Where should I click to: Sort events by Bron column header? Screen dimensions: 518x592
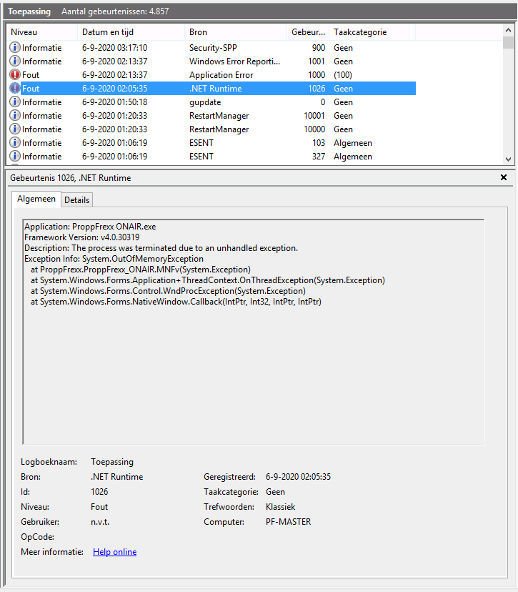click(x=235, y=32)
